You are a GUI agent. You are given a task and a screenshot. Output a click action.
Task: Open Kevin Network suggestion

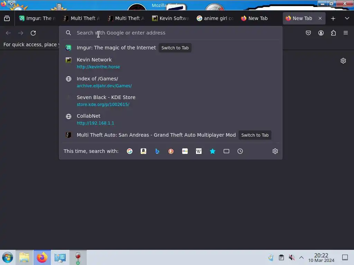(x=171, y=63)
